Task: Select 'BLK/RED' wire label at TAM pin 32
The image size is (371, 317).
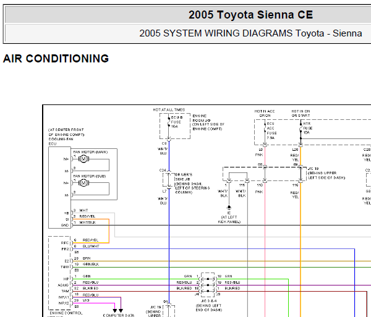Action: click(x=90, y=288)
